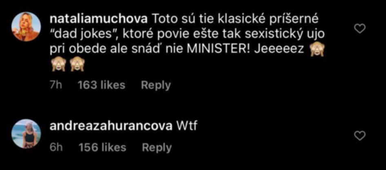Click the 6h timestamp
This screenshot has height=170, width=386.
point(56,147)
